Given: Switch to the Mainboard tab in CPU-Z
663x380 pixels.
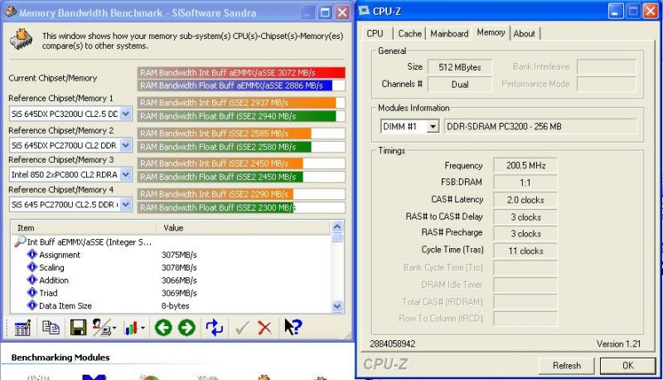Looking at the screenshot, I should (x=449, y=33).
